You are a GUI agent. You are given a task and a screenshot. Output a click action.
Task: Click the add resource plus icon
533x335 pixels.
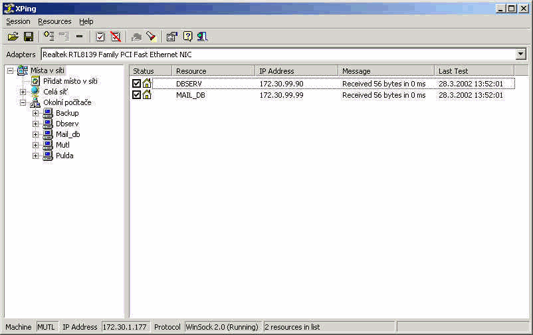[49, 36]
